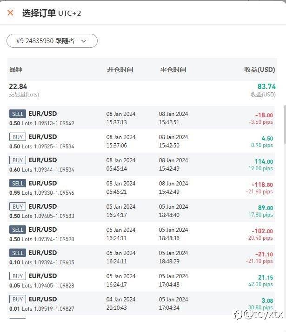Click the vertical scrollbar on the right edge
This screenshot has height=332, width=286.
tap(284, 125)
